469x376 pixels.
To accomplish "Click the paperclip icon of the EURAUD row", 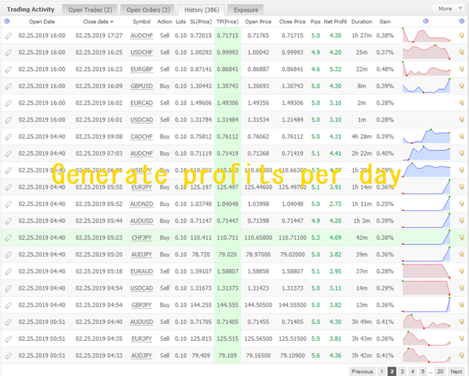I will coord(8,272).
